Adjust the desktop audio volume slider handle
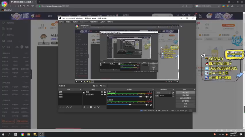 (130, 105)
